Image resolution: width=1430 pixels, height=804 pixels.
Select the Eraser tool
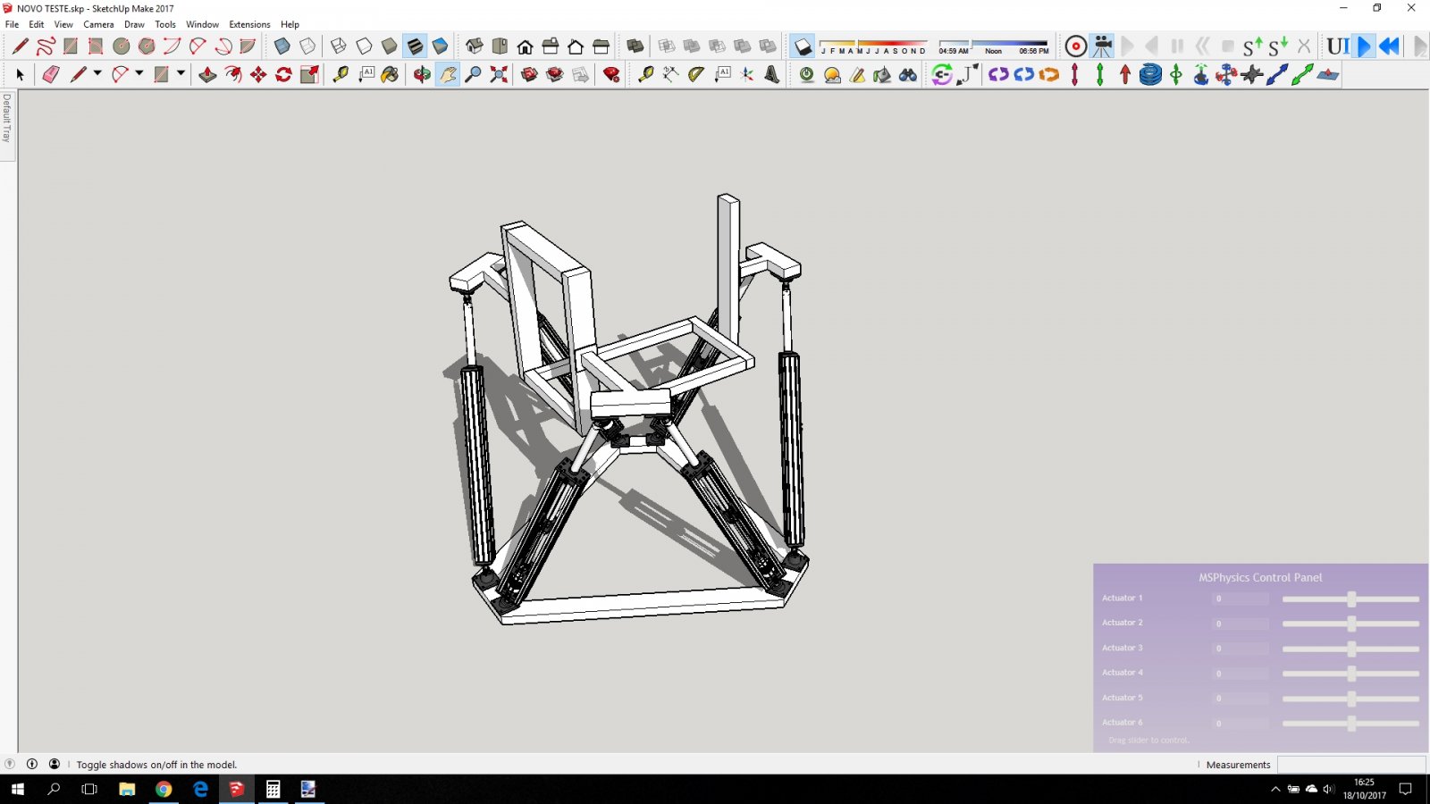tap(51, 75)
